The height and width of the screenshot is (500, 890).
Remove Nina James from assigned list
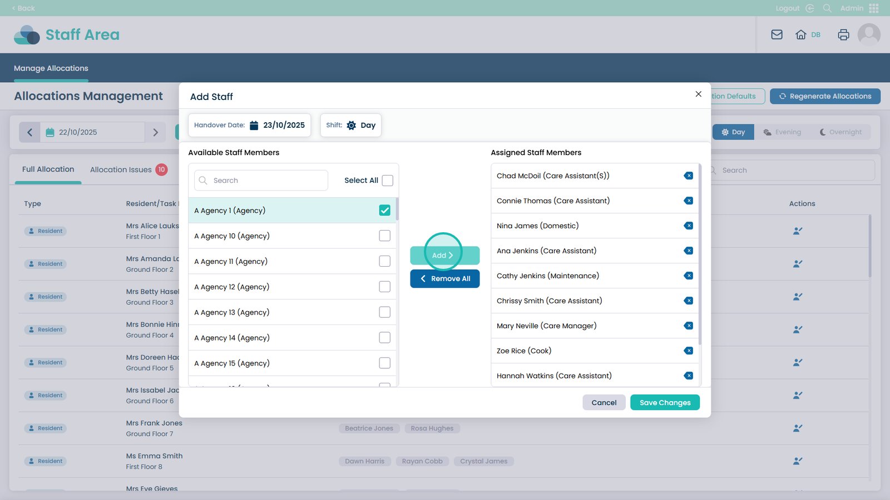click(x=689, y=226)
